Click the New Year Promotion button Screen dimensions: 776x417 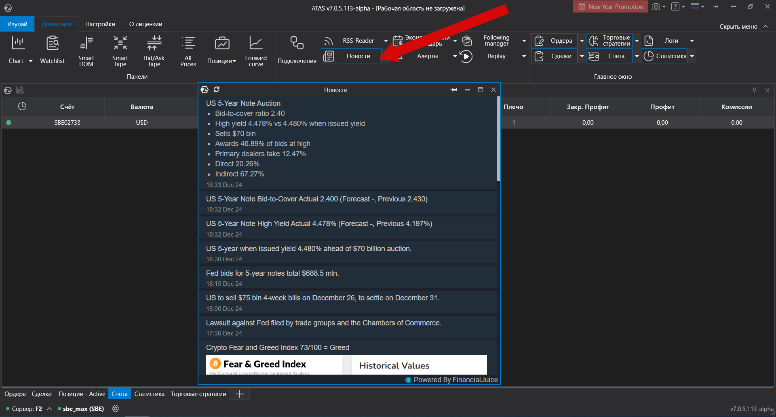(610, 7)
